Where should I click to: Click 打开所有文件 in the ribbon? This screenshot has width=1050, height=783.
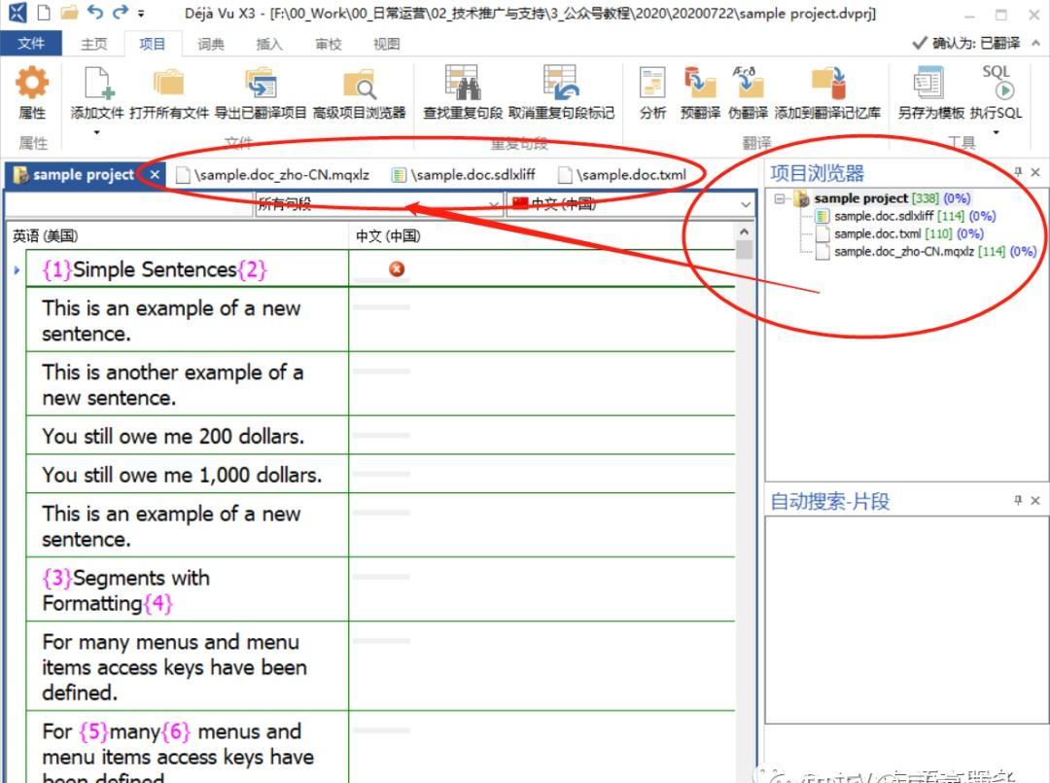[169, 93]
